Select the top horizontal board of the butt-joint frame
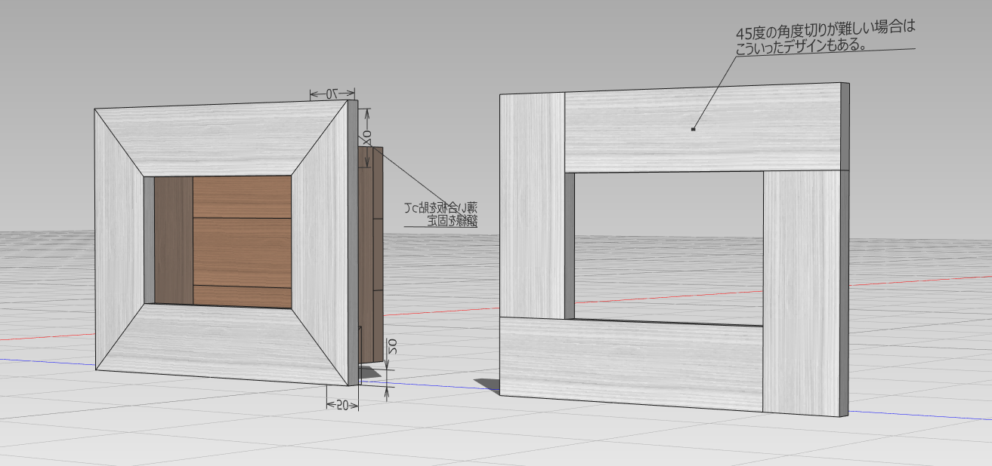Screen dimensions: 992x466 (703, 128)
